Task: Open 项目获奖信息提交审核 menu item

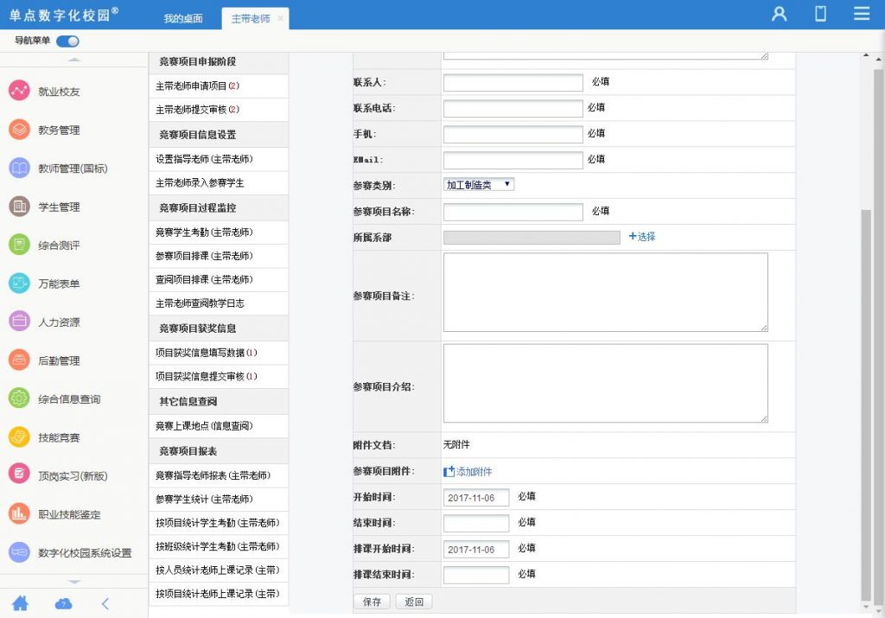Action: [219, 377]
